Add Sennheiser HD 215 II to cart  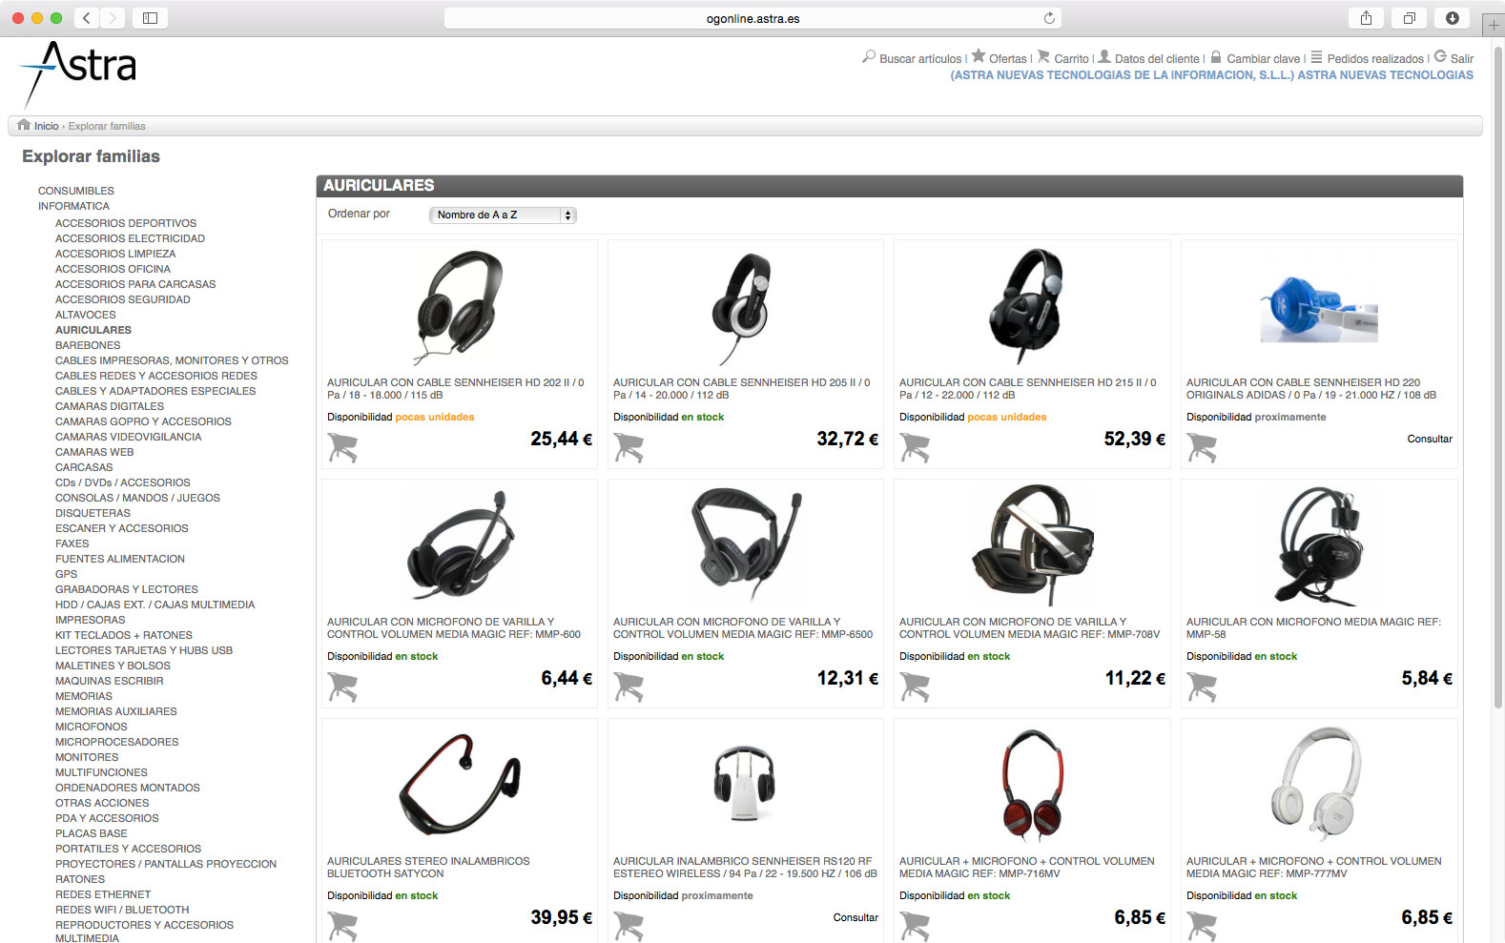(x=915, y=447)
